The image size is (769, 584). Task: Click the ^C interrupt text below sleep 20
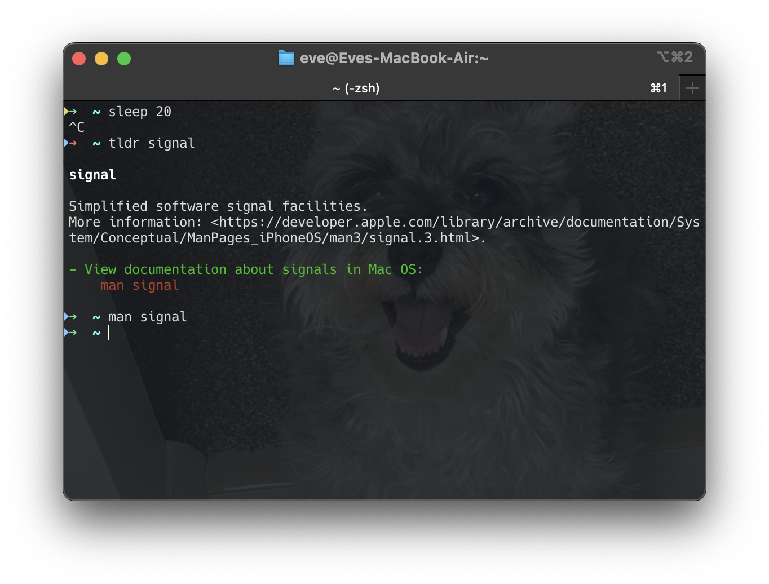[x=76, y=127]
